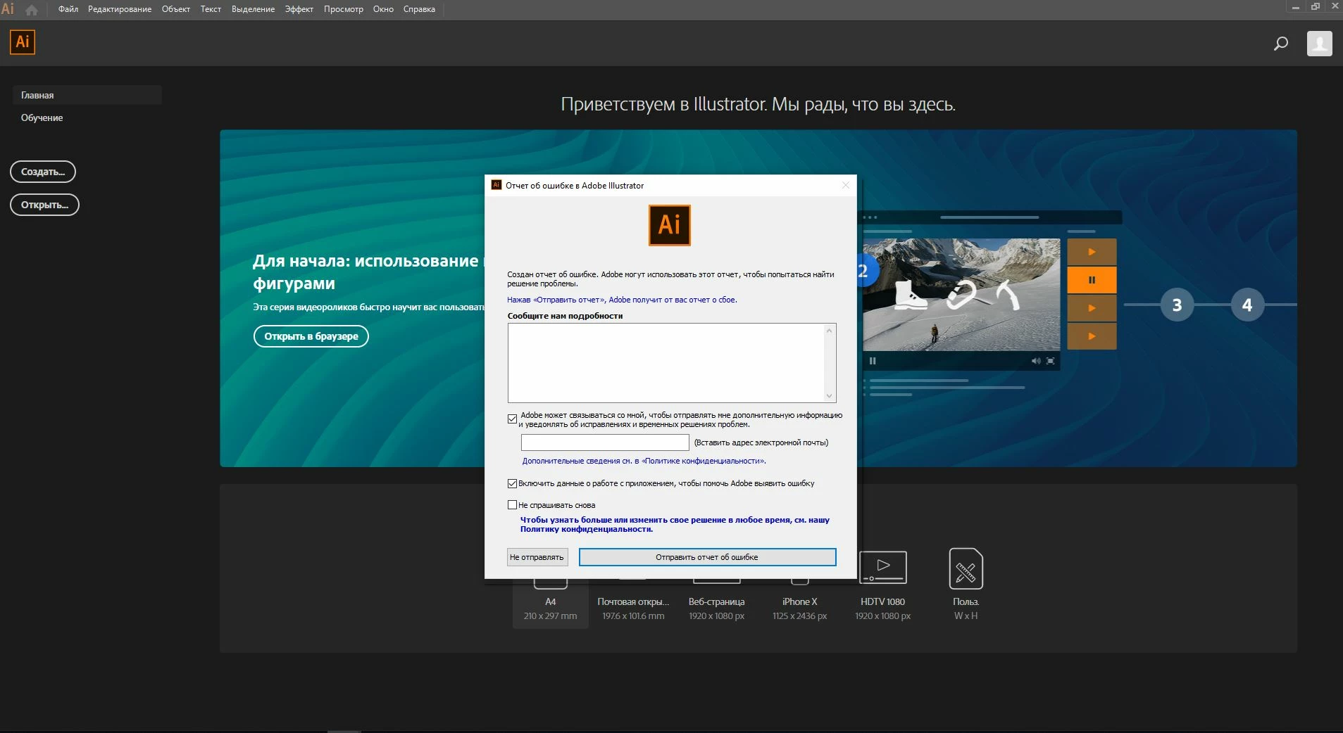This screenshot has height=733, width=1343.
Task: Click the first orange play button
Action: 1092,252
